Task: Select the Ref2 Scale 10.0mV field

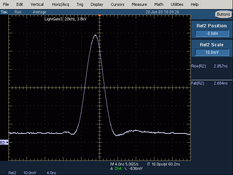Action: (x=212, y=52)
